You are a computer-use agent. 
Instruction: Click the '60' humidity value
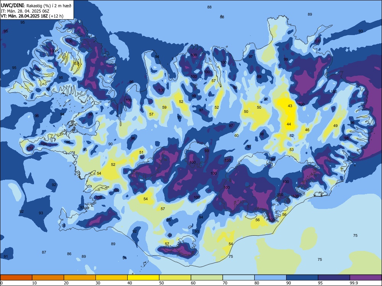[x=236, y=136]
